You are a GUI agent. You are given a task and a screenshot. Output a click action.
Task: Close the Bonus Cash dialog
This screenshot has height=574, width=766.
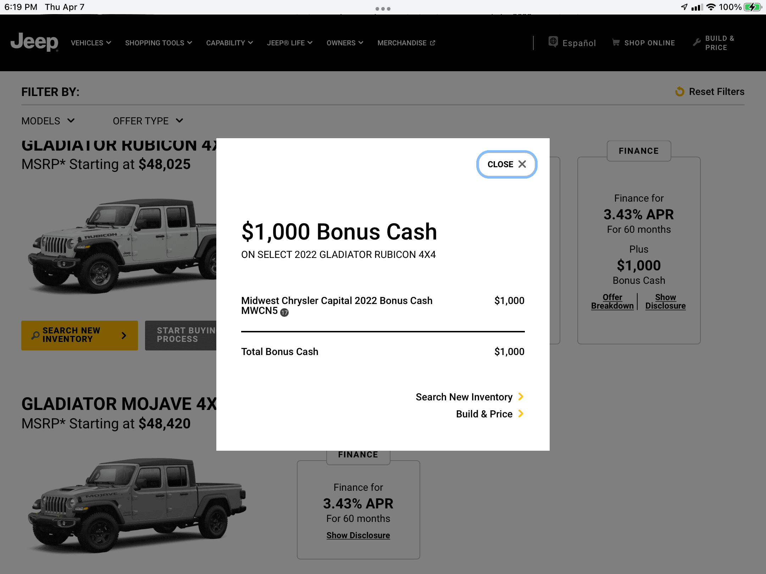tap(506, 164)
